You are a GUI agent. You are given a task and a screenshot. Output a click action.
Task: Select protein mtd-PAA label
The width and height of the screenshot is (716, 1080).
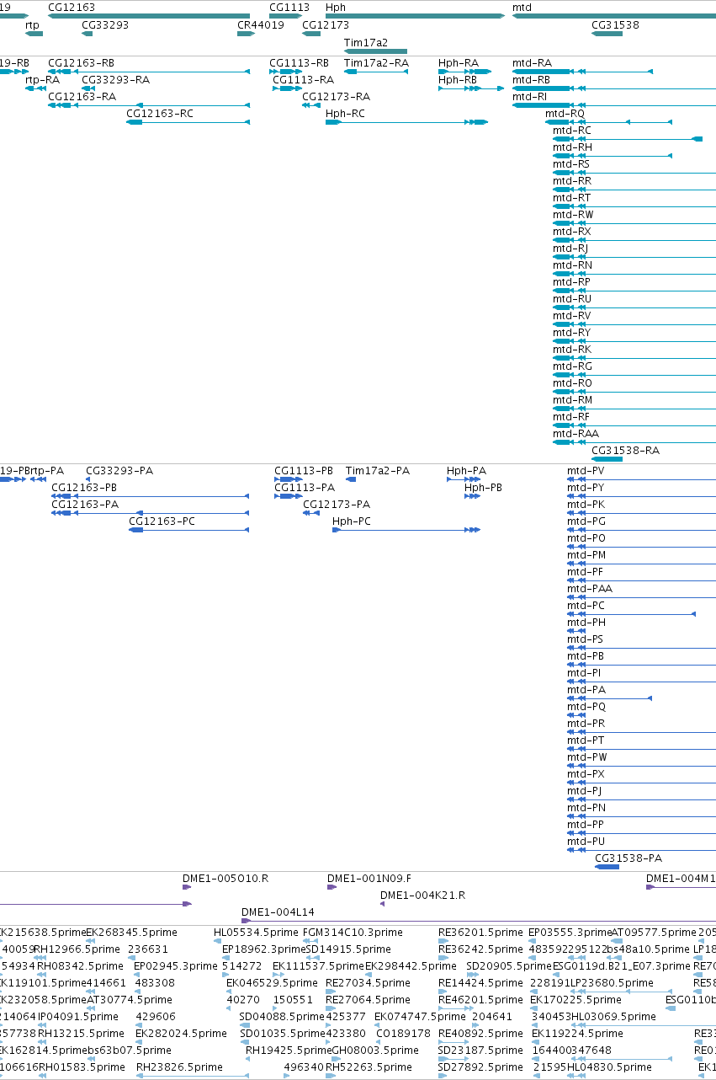[x=590, y=588]
